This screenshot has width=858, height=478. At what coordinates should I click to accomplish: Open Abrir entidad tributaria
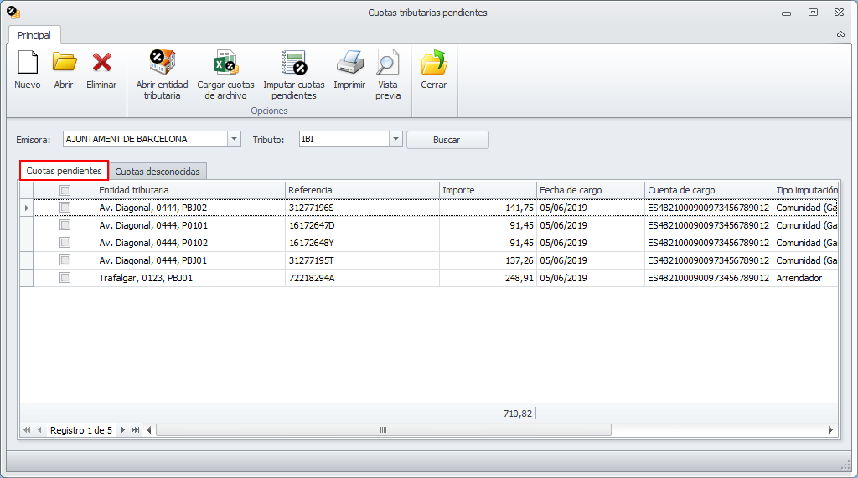[x=162, y=63]
